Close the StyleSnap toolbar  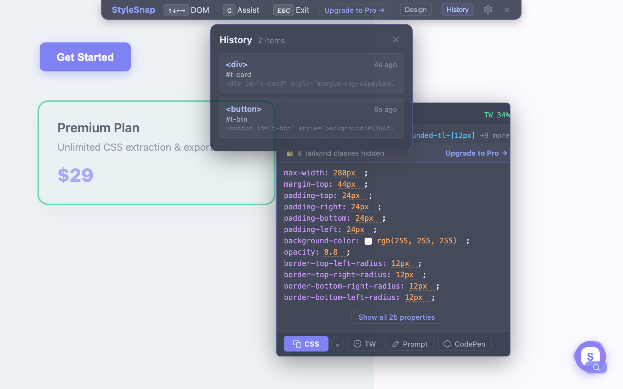(507, 10)
